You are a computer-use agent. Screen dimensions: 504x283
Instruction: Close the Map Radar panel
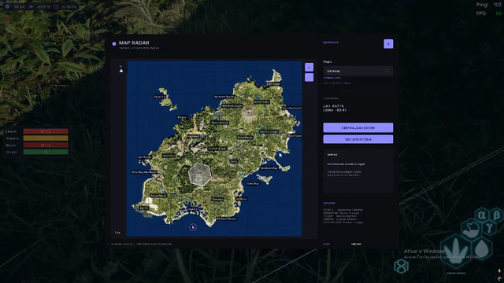click(x=388, y=44)
